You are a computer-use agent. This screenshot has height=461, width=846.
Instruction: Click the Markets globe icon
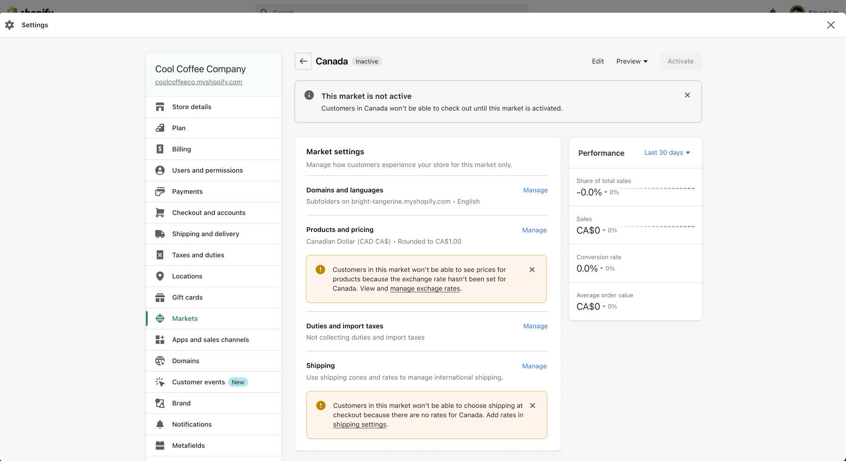point(160,318)
